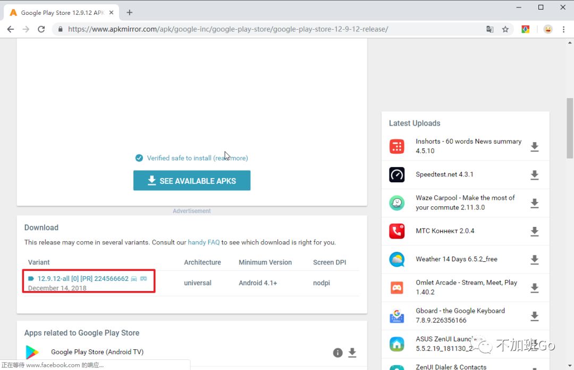This screenshot has width=574, height=370.
Task: Open the Chrome three-dot menu
Action: coord(564,29)
